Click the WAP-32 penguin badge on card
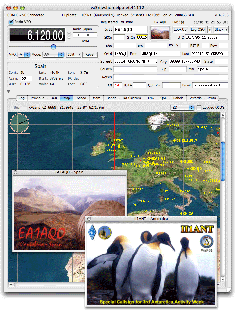The height and width of the screenshot is (313, 238). (207, 241)
